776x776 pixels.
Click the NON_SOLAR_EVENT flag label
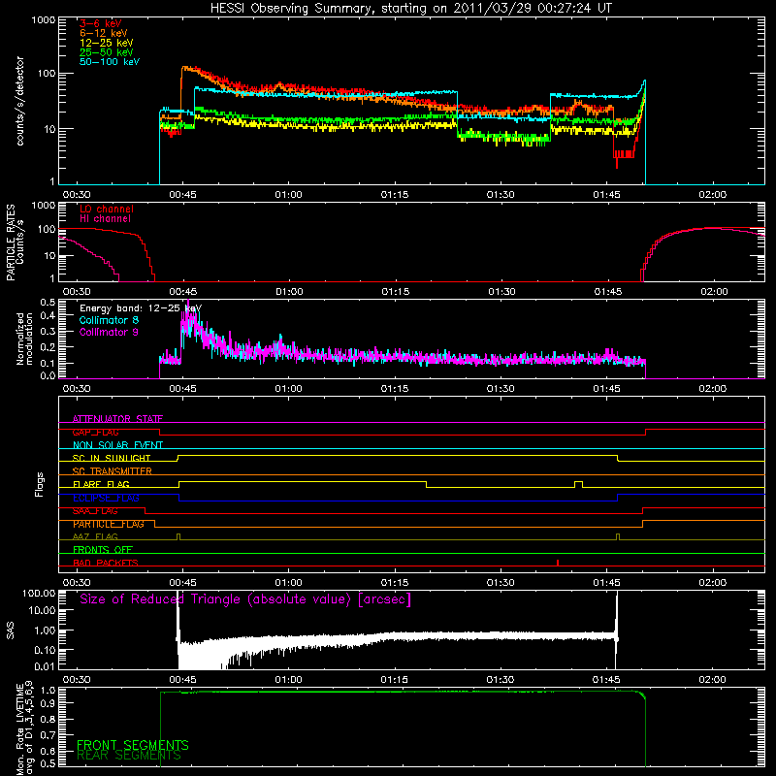[117, 445]
